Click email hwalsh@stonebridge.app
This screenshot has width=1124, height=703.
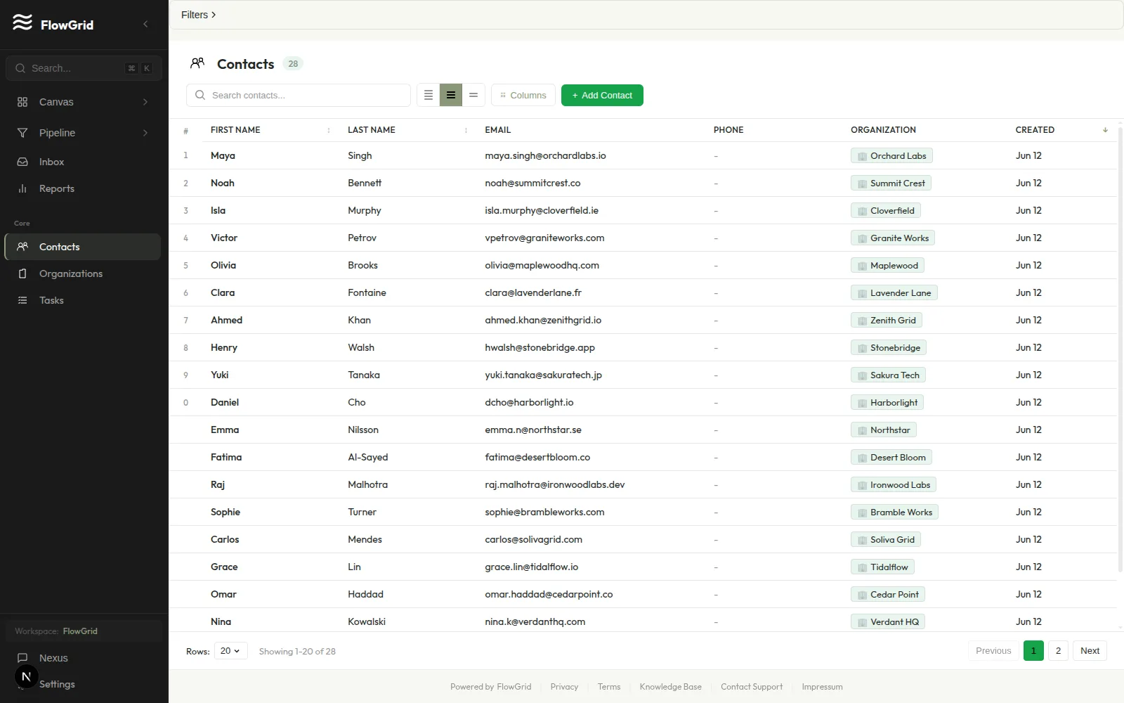click(540, 348)
